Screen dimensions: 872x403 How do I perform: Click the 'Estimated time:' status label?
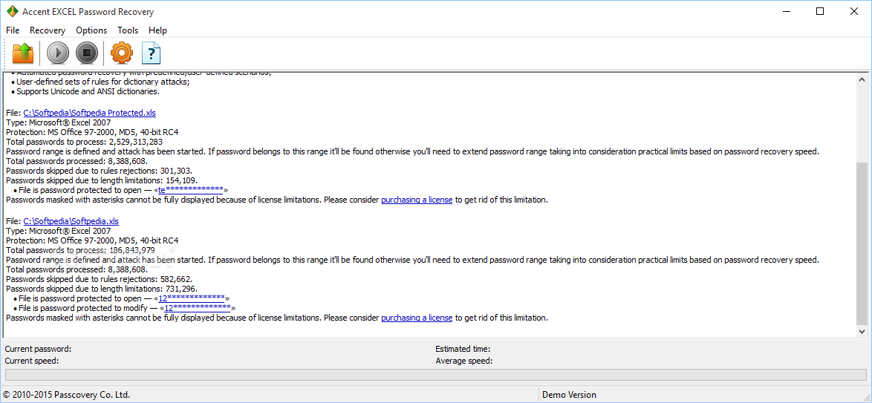click(x=463, y=349)
